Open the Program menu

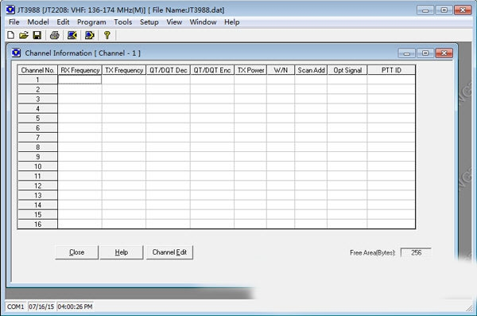pos(91,22)
